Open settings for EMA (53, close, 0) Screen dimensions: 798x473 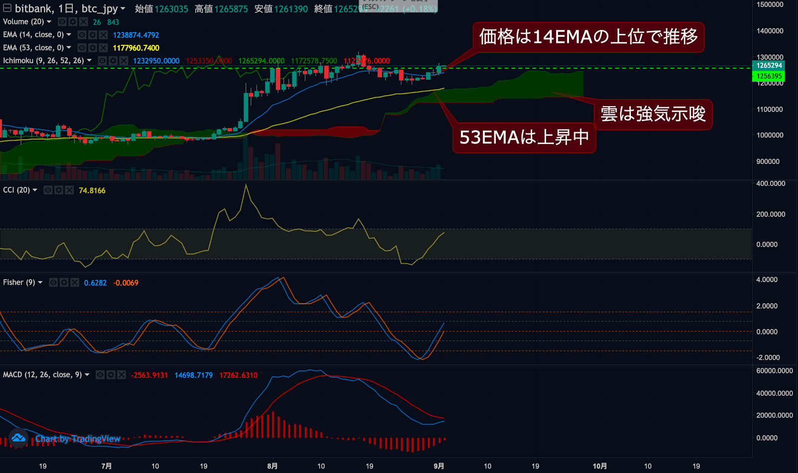(x=93, y=48)
